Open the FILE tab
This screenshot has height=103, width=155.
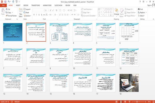pyautogui.click(x=3, y=5)
